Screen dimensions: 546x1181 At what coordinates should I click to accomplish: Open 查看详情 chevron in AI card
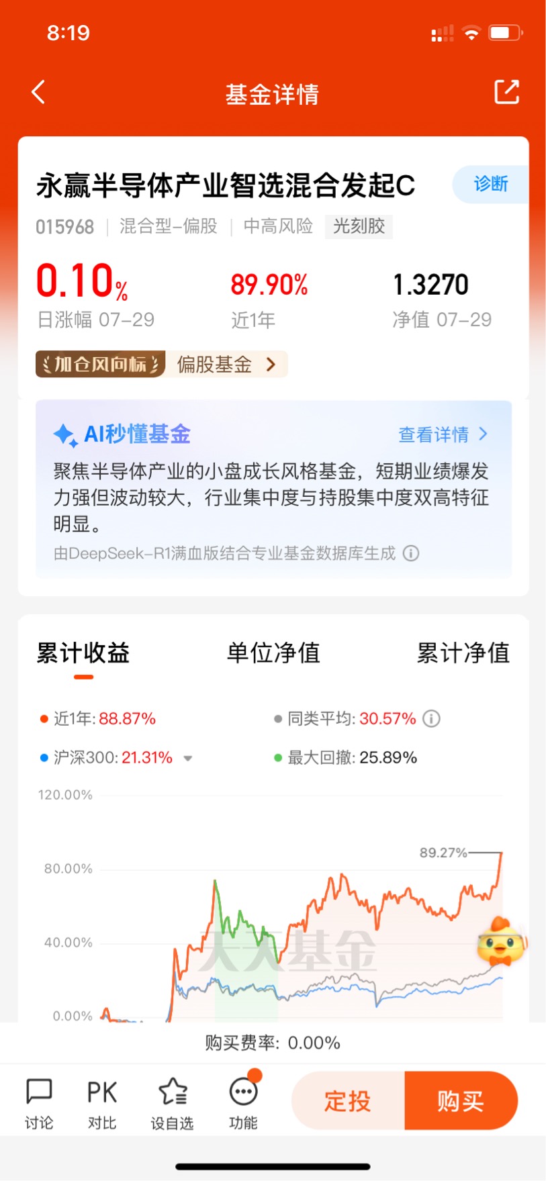(x=484, y=434)
